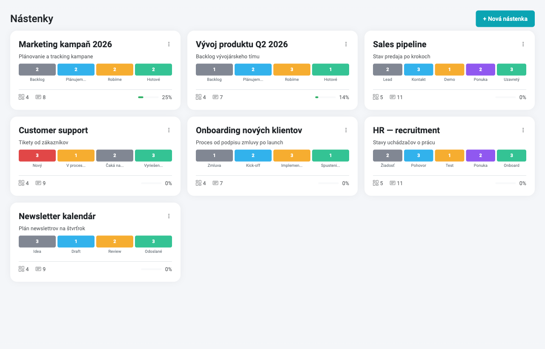Select the orange Test column in HR — recruitment
Viewport: 545px width, 349px height.
tap(449, 155)
